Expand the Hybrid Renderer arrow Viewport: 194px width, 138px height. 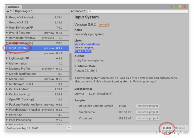click(7, 33)
